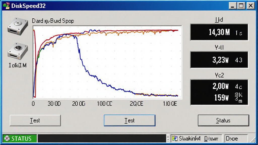Click the DiskSpeed32 title bar app icon
Screen dimensions: 258x145
pyautogui.click(x=6, y=6)
